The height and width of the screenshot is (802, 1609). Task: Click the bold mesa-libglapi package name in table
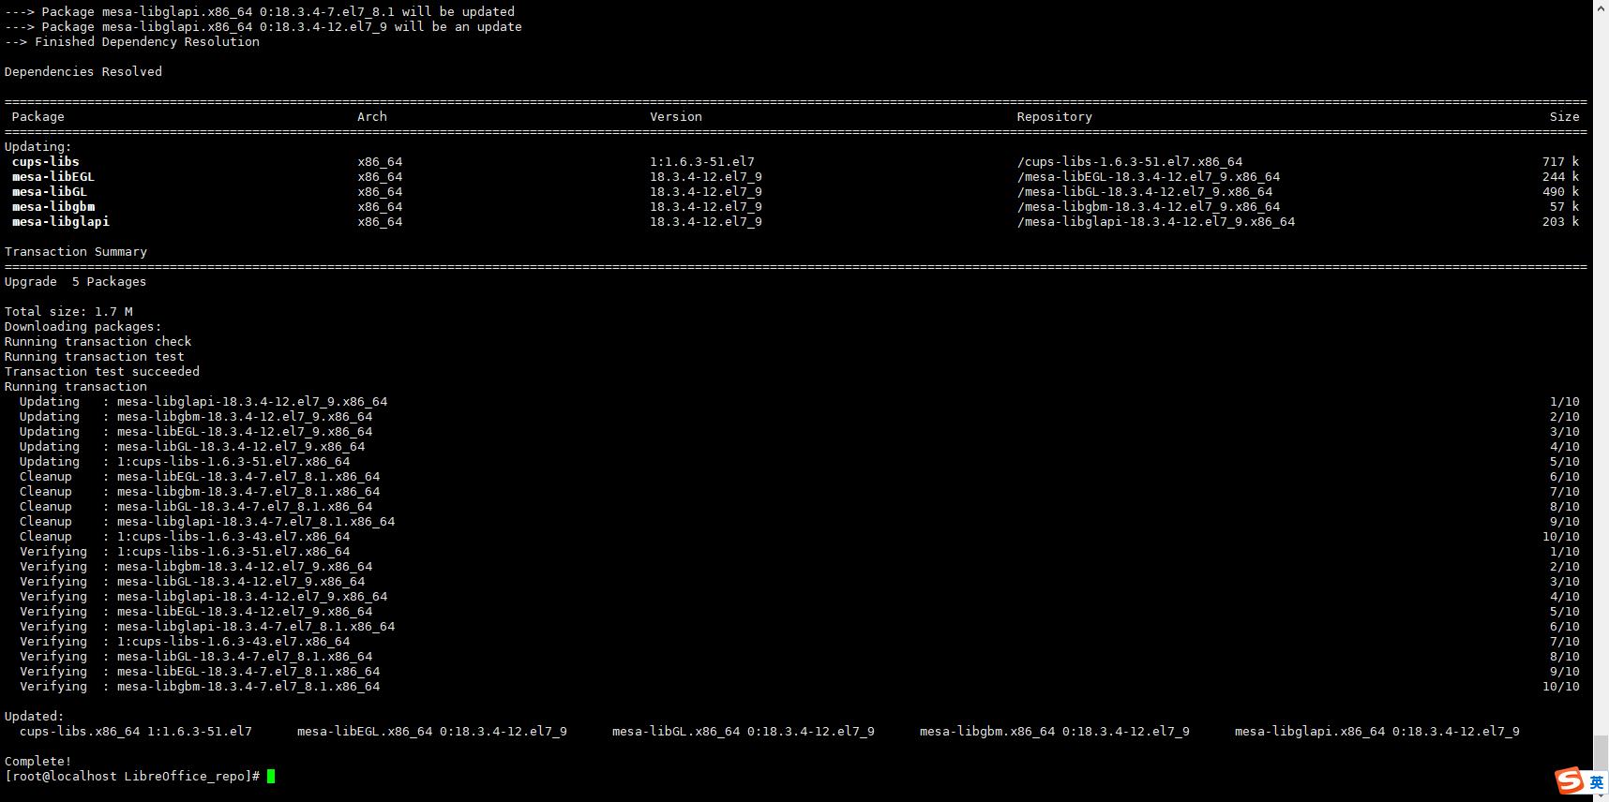(x=60, y=221)
